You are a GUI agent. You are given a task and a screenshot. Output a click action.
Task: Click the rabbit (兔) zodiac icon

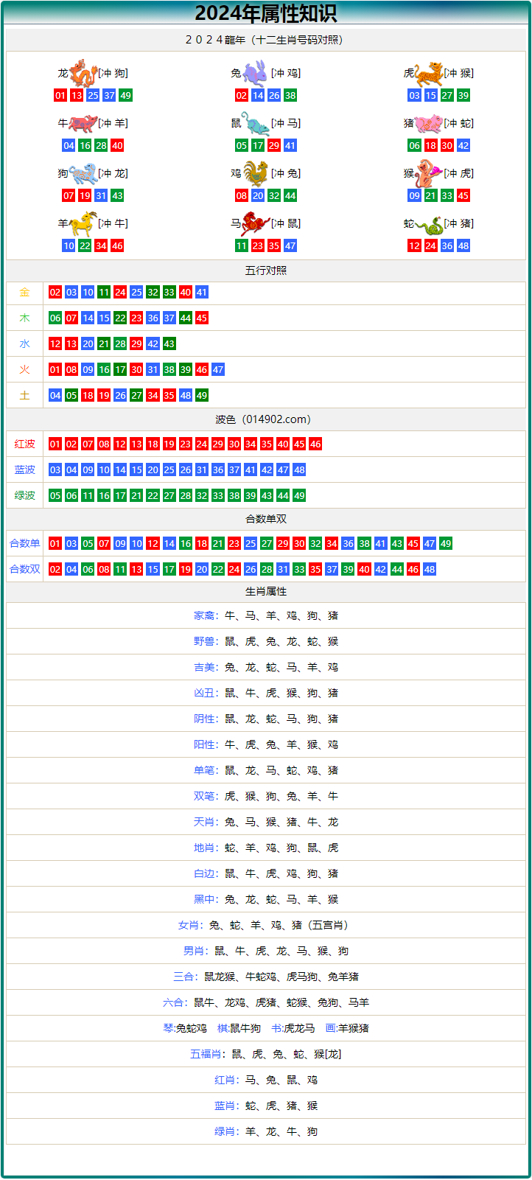(256, 74)
